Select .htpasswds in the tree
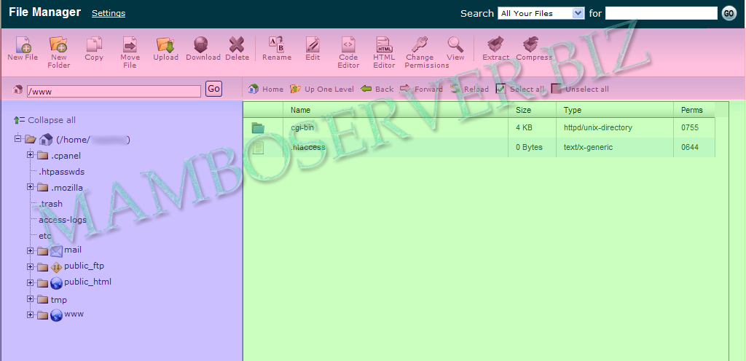This screenshot has width=746, height=361. point(62,172)
